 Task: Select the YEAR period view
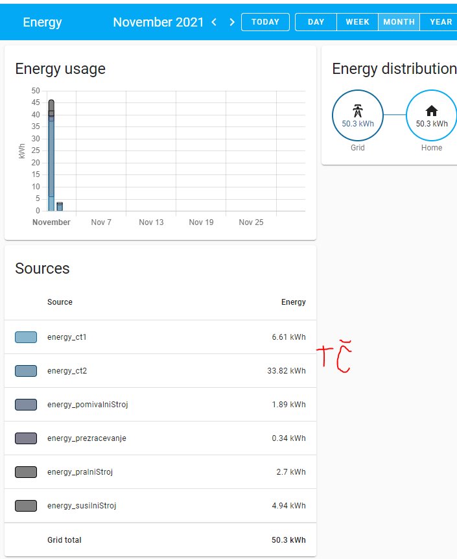click(440, 22)
